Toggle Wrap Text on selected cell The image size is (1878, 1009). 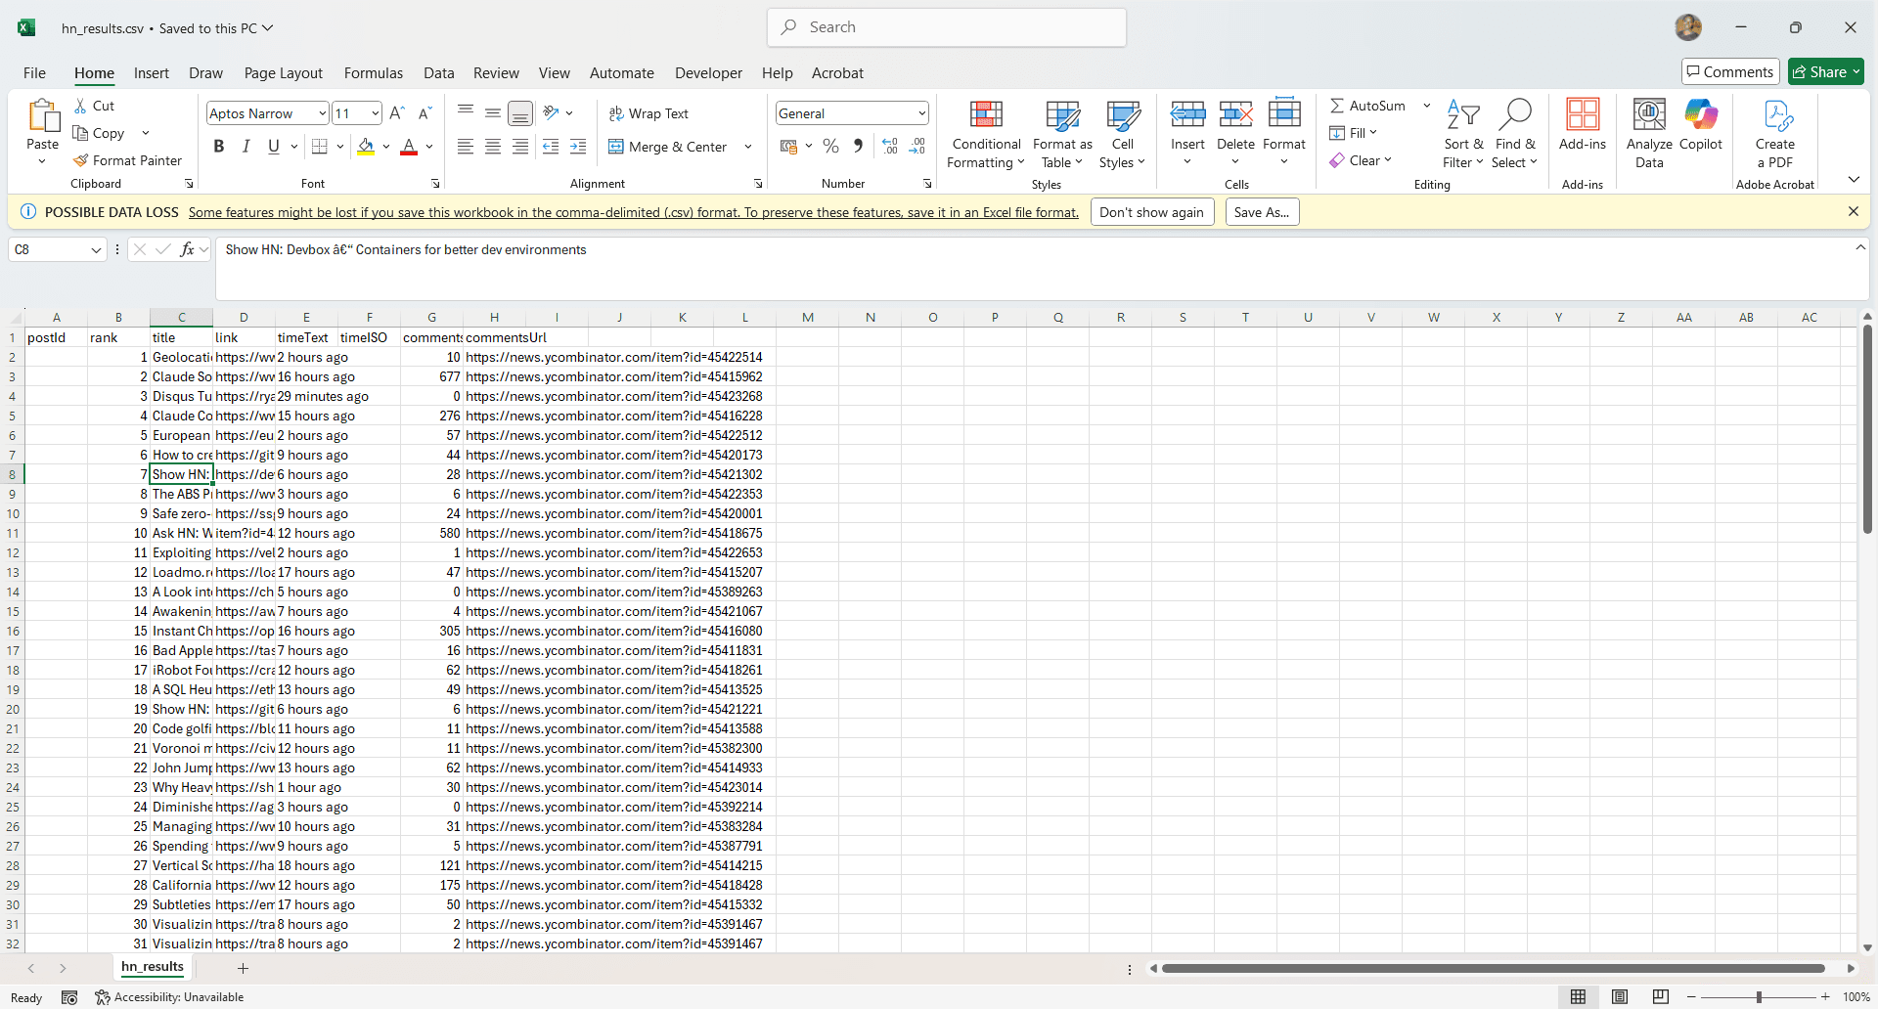click(x=648, y=113)
